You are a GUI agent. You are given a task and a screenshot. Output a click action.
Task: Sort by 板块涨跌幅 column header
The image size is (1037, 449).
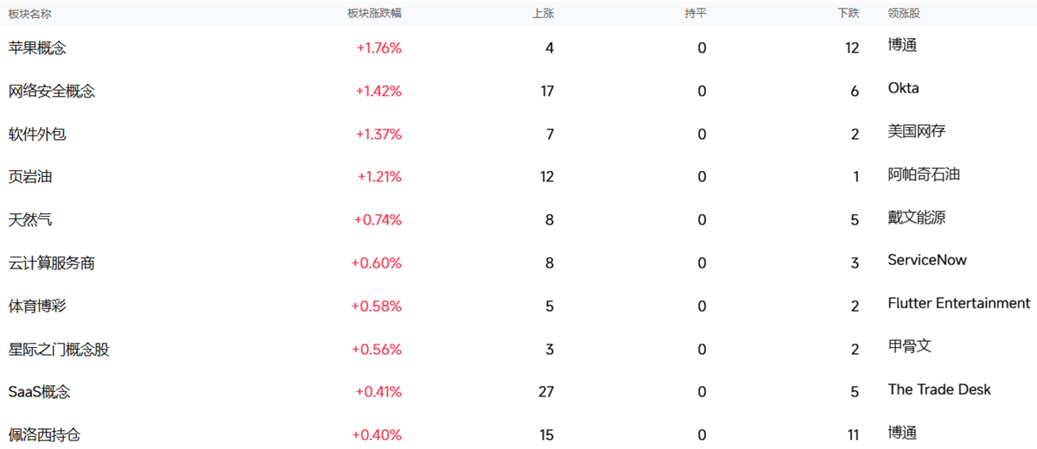[x=374, y=13]
